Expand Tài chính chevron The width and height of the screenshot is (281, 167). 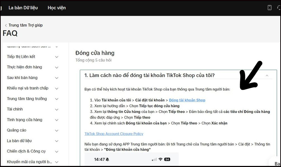click(57, 109)
